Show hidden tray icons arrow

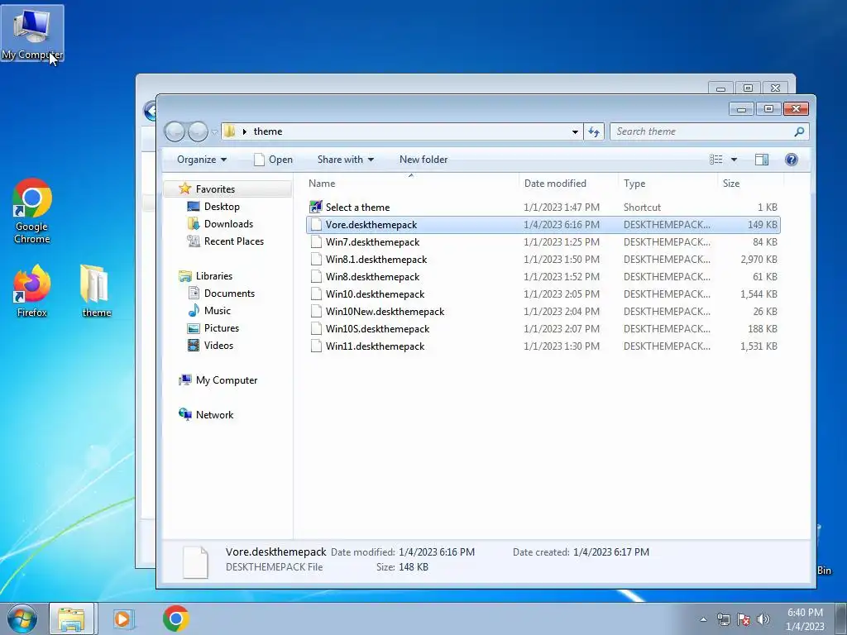coord(703,619)
